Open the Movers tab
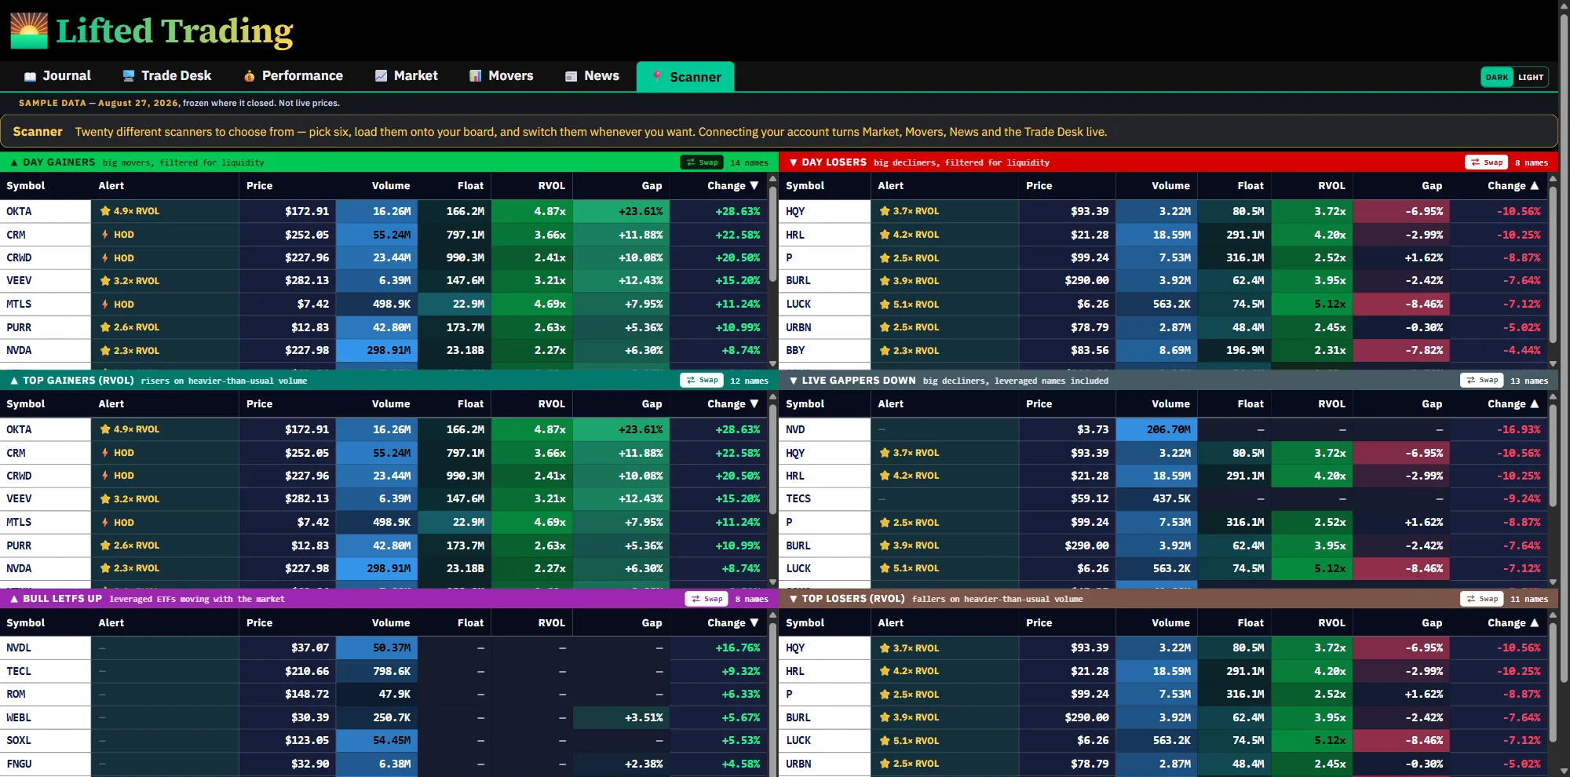This screenshot has height=777, width=1570. 502,76
